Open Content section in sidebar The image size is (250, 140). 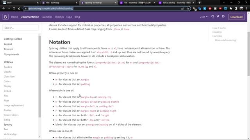tap(9, 49)
